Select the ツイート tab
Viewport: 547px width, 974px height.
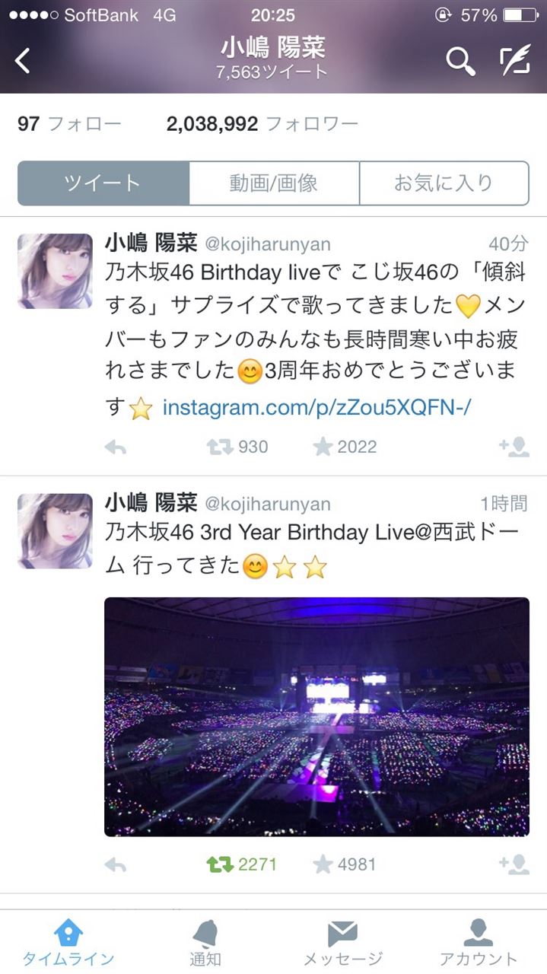(x=103, y=183)
